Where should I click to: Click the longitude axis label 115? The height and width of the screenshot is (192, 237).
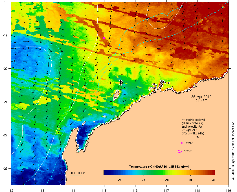pyautogui.click(x=104, y=191)
